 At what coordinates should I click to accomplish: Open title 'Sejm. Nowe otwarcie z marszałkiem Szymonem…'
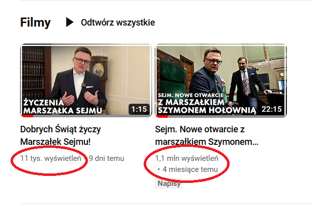(206, 135)
